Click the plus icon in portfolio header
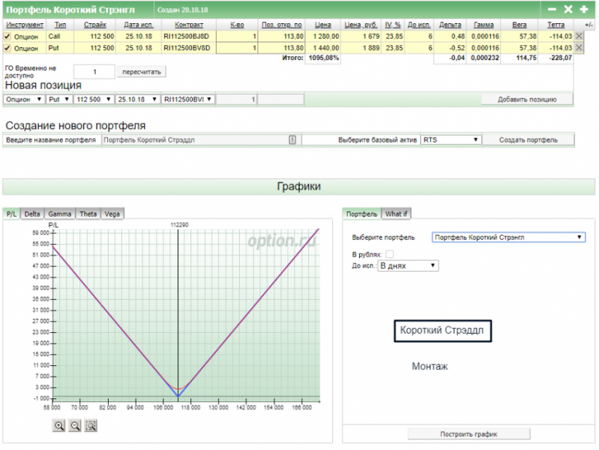The width and height of the screenshot is (599, 450). [x=584, y=9]
